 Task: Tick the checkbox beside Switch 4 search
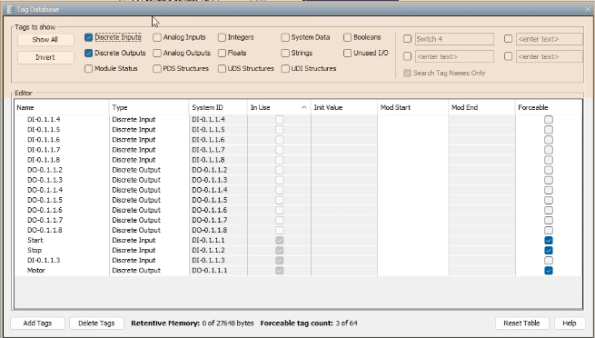pyautogui.click(x=408, y=39)
